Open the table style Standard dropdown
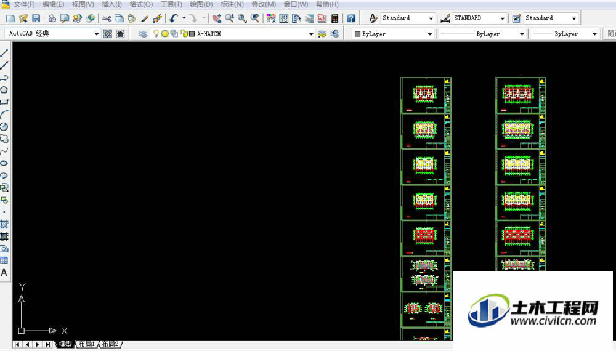616x351 pixels. click(x=574, y=18)
